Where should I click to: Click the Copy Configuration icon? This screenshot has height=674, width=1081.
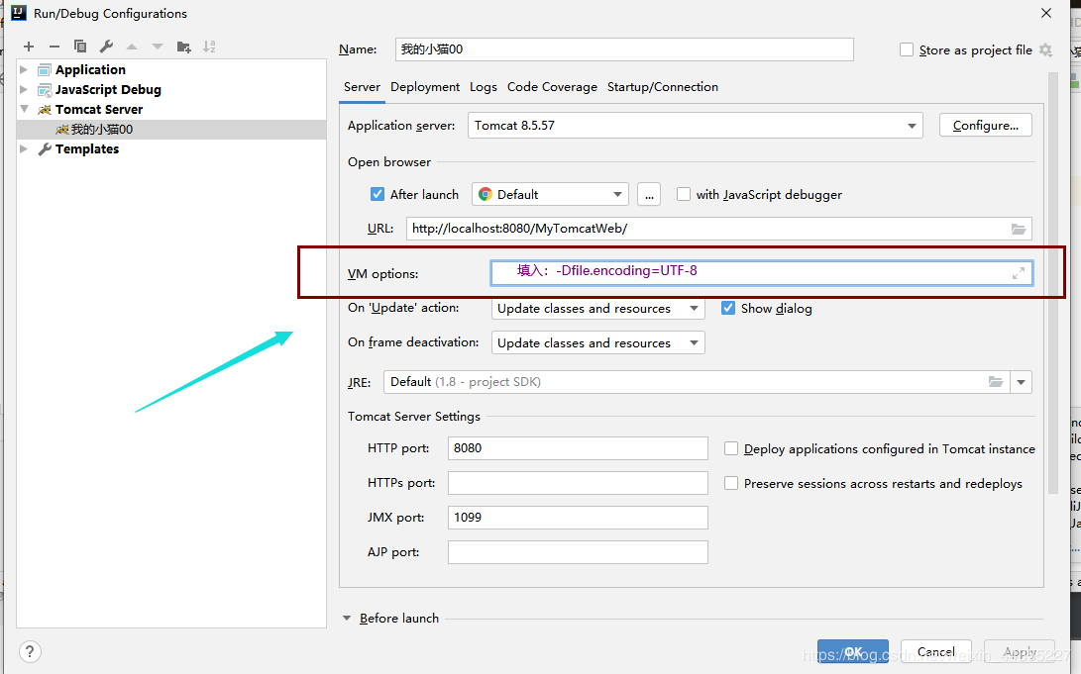pyautogui.click(x=80, y=47)
